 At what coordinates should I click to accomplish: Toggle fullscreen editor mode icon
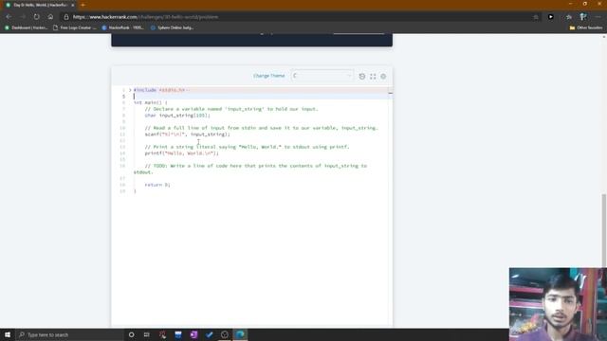pyautogui.click(x=373, y=76)
